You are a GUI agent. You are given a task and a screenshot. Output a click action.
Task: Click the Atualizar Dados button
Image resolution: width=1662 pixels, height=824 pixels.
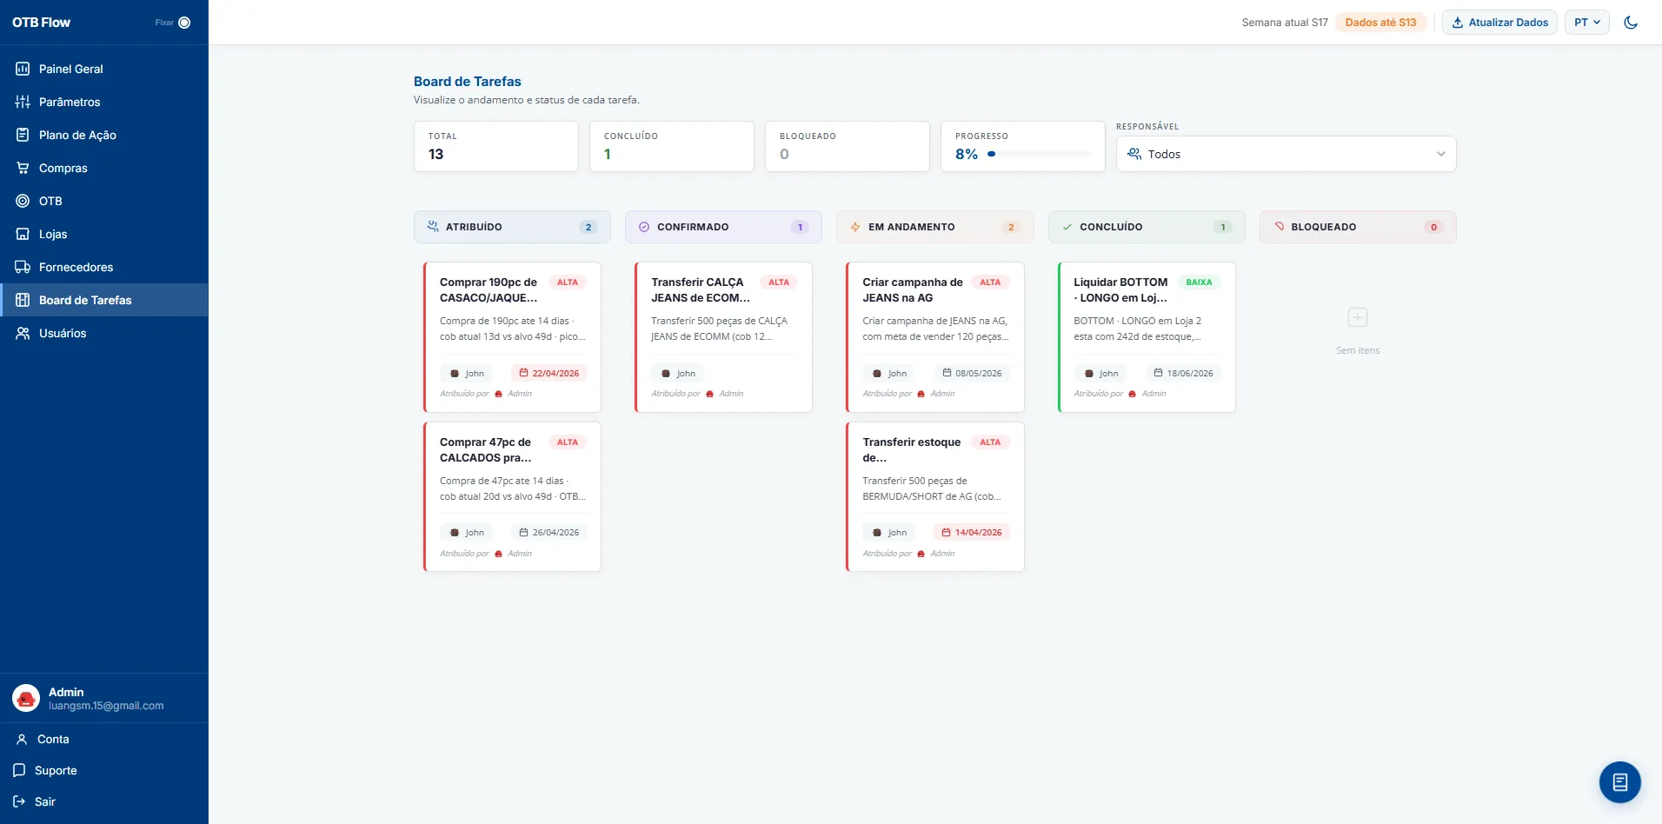pos(1499,23)
